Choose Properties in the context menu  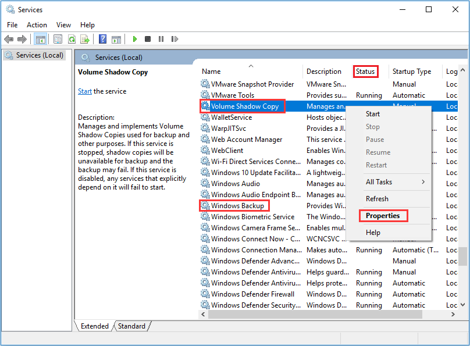[x=383, y=216]
